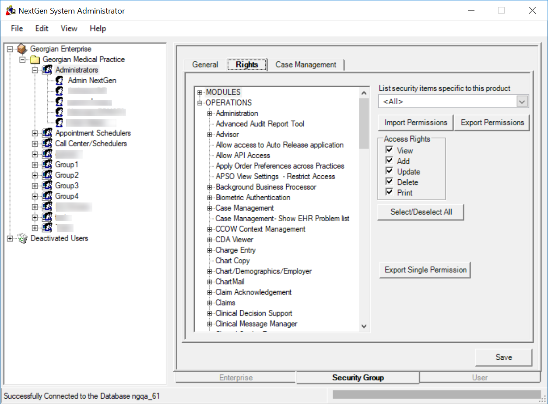Image resolution: width=548 pixels, height=404 pixels.
Task: Click the rights tree scrollbar thumb
Action: tap(364, 124)
